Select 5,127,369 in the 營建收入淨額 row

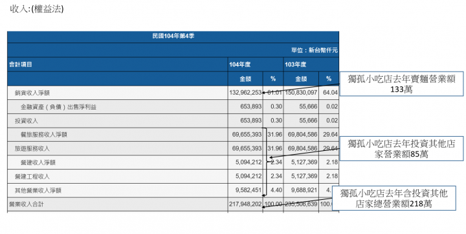(304, 162)
